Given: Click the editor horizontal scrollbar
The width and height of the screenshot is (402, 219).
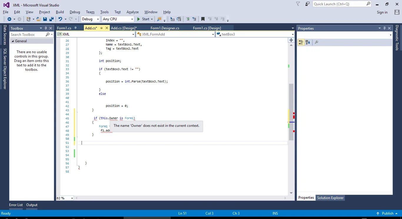Looking at the screenshot, I should 180,198.
